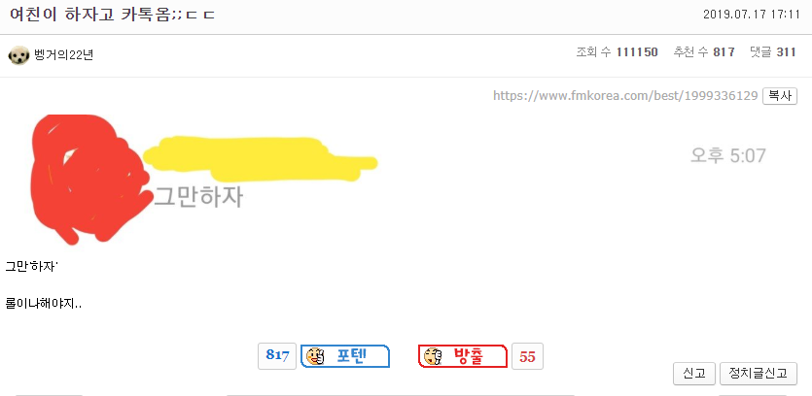Click the yellow scribbled-out name in the image
This screenshot has height=396, width=812.
[259, 159]
